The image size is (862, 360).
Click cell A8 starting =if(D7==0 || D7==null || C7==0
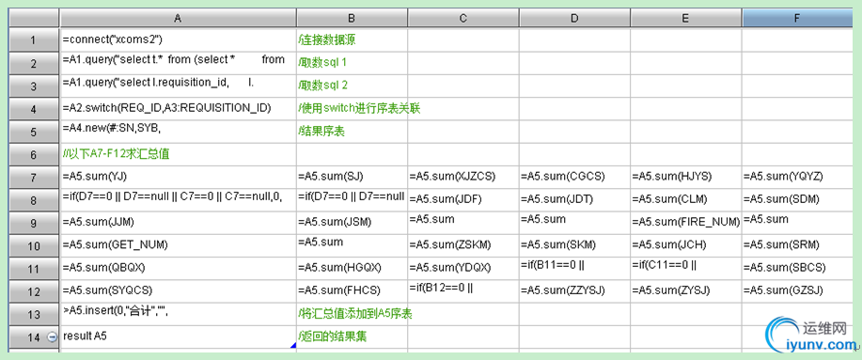pos(178,200)
